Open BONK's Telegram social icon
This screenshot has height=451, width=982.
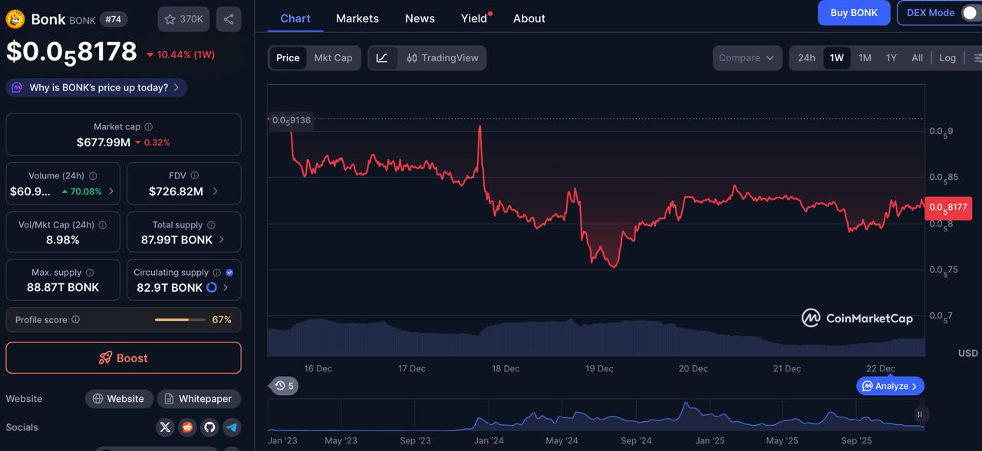232,426
